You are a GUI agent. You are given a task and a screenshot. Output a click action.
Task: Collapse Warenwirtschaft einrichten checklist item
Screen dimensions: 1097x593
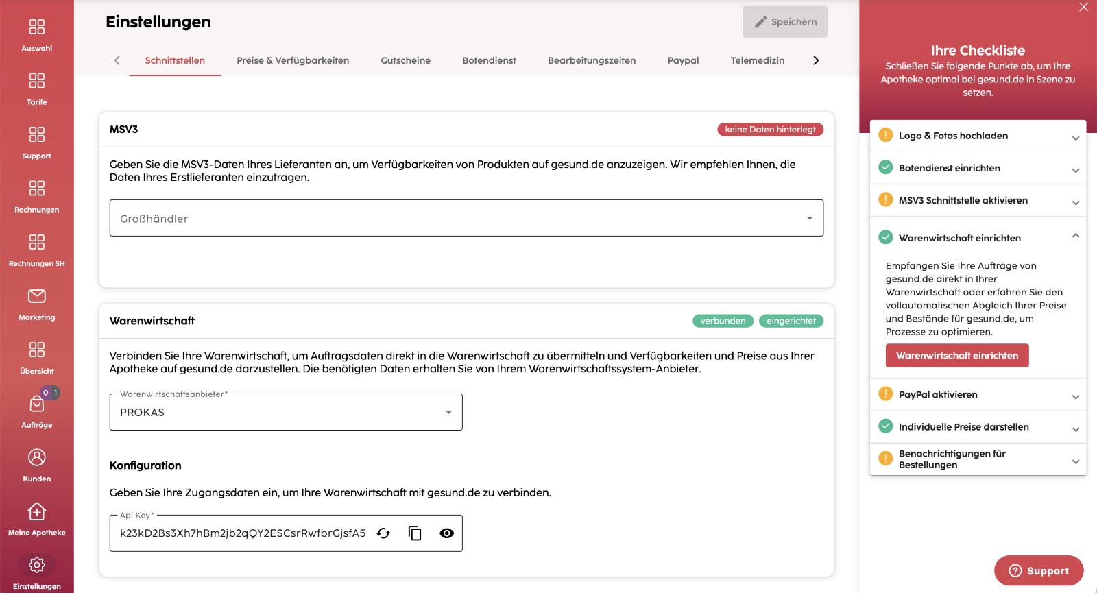[1075, 236]
